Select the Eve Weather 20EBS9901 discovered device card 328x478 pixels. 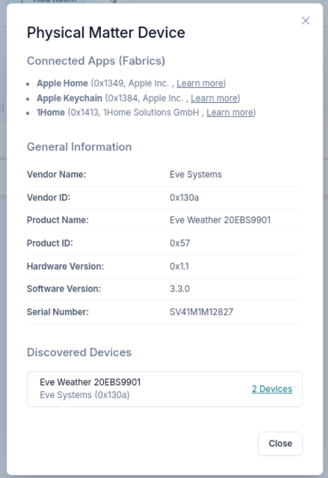pos(165,389)
